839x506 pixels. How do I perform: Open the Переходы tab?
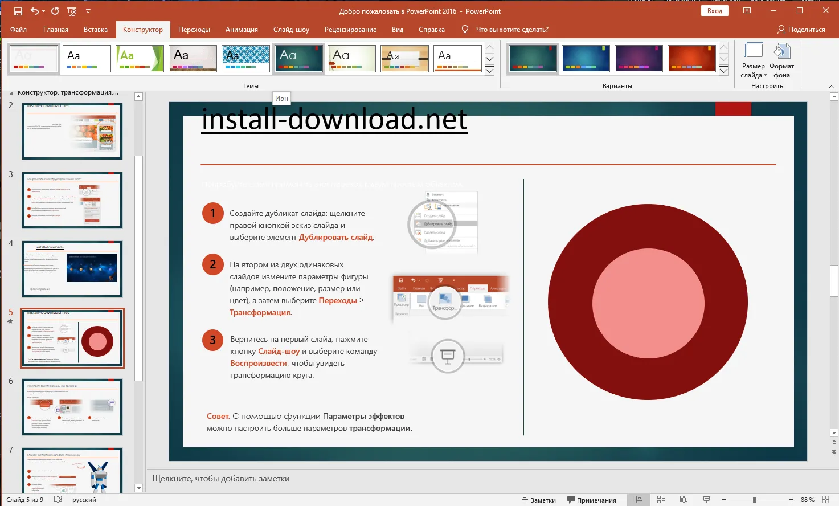point(194,30)
